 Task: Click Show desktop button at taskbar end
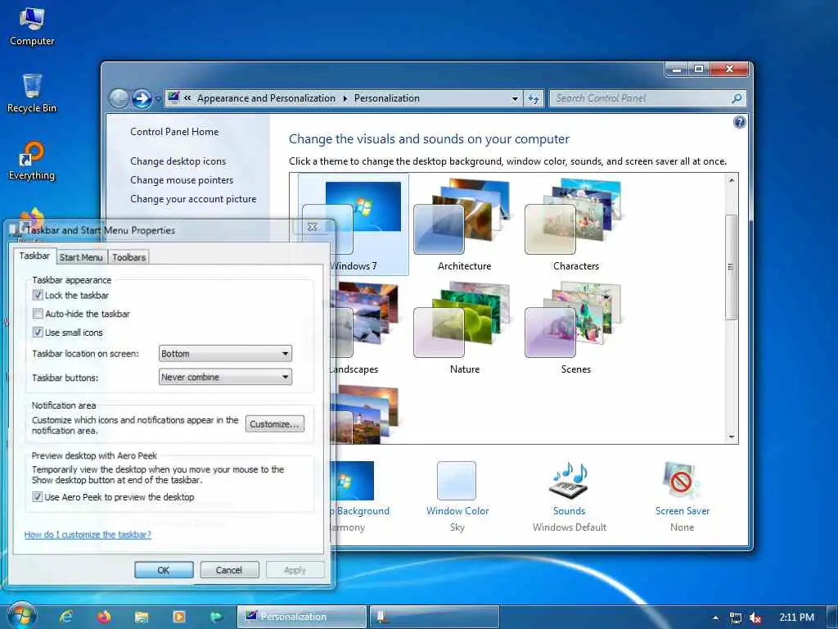pyautogui.click(x=832, y=618)
